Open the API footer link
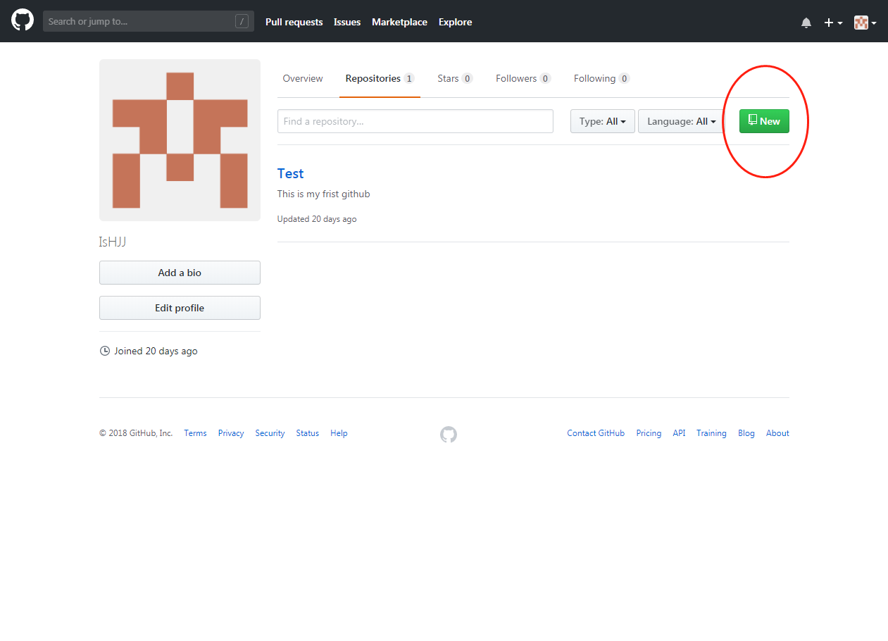 tap(679, 433)
